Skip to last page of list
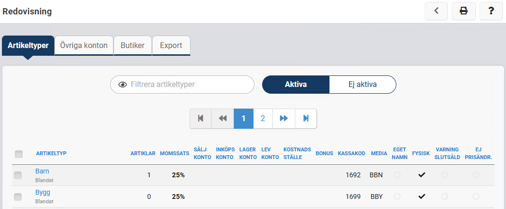 point(305,118)
